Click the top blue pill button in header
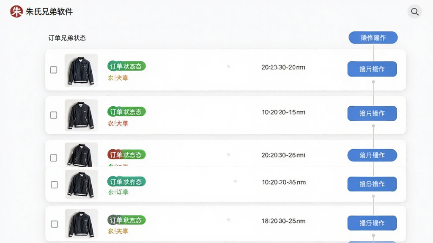 coord(373,38)
